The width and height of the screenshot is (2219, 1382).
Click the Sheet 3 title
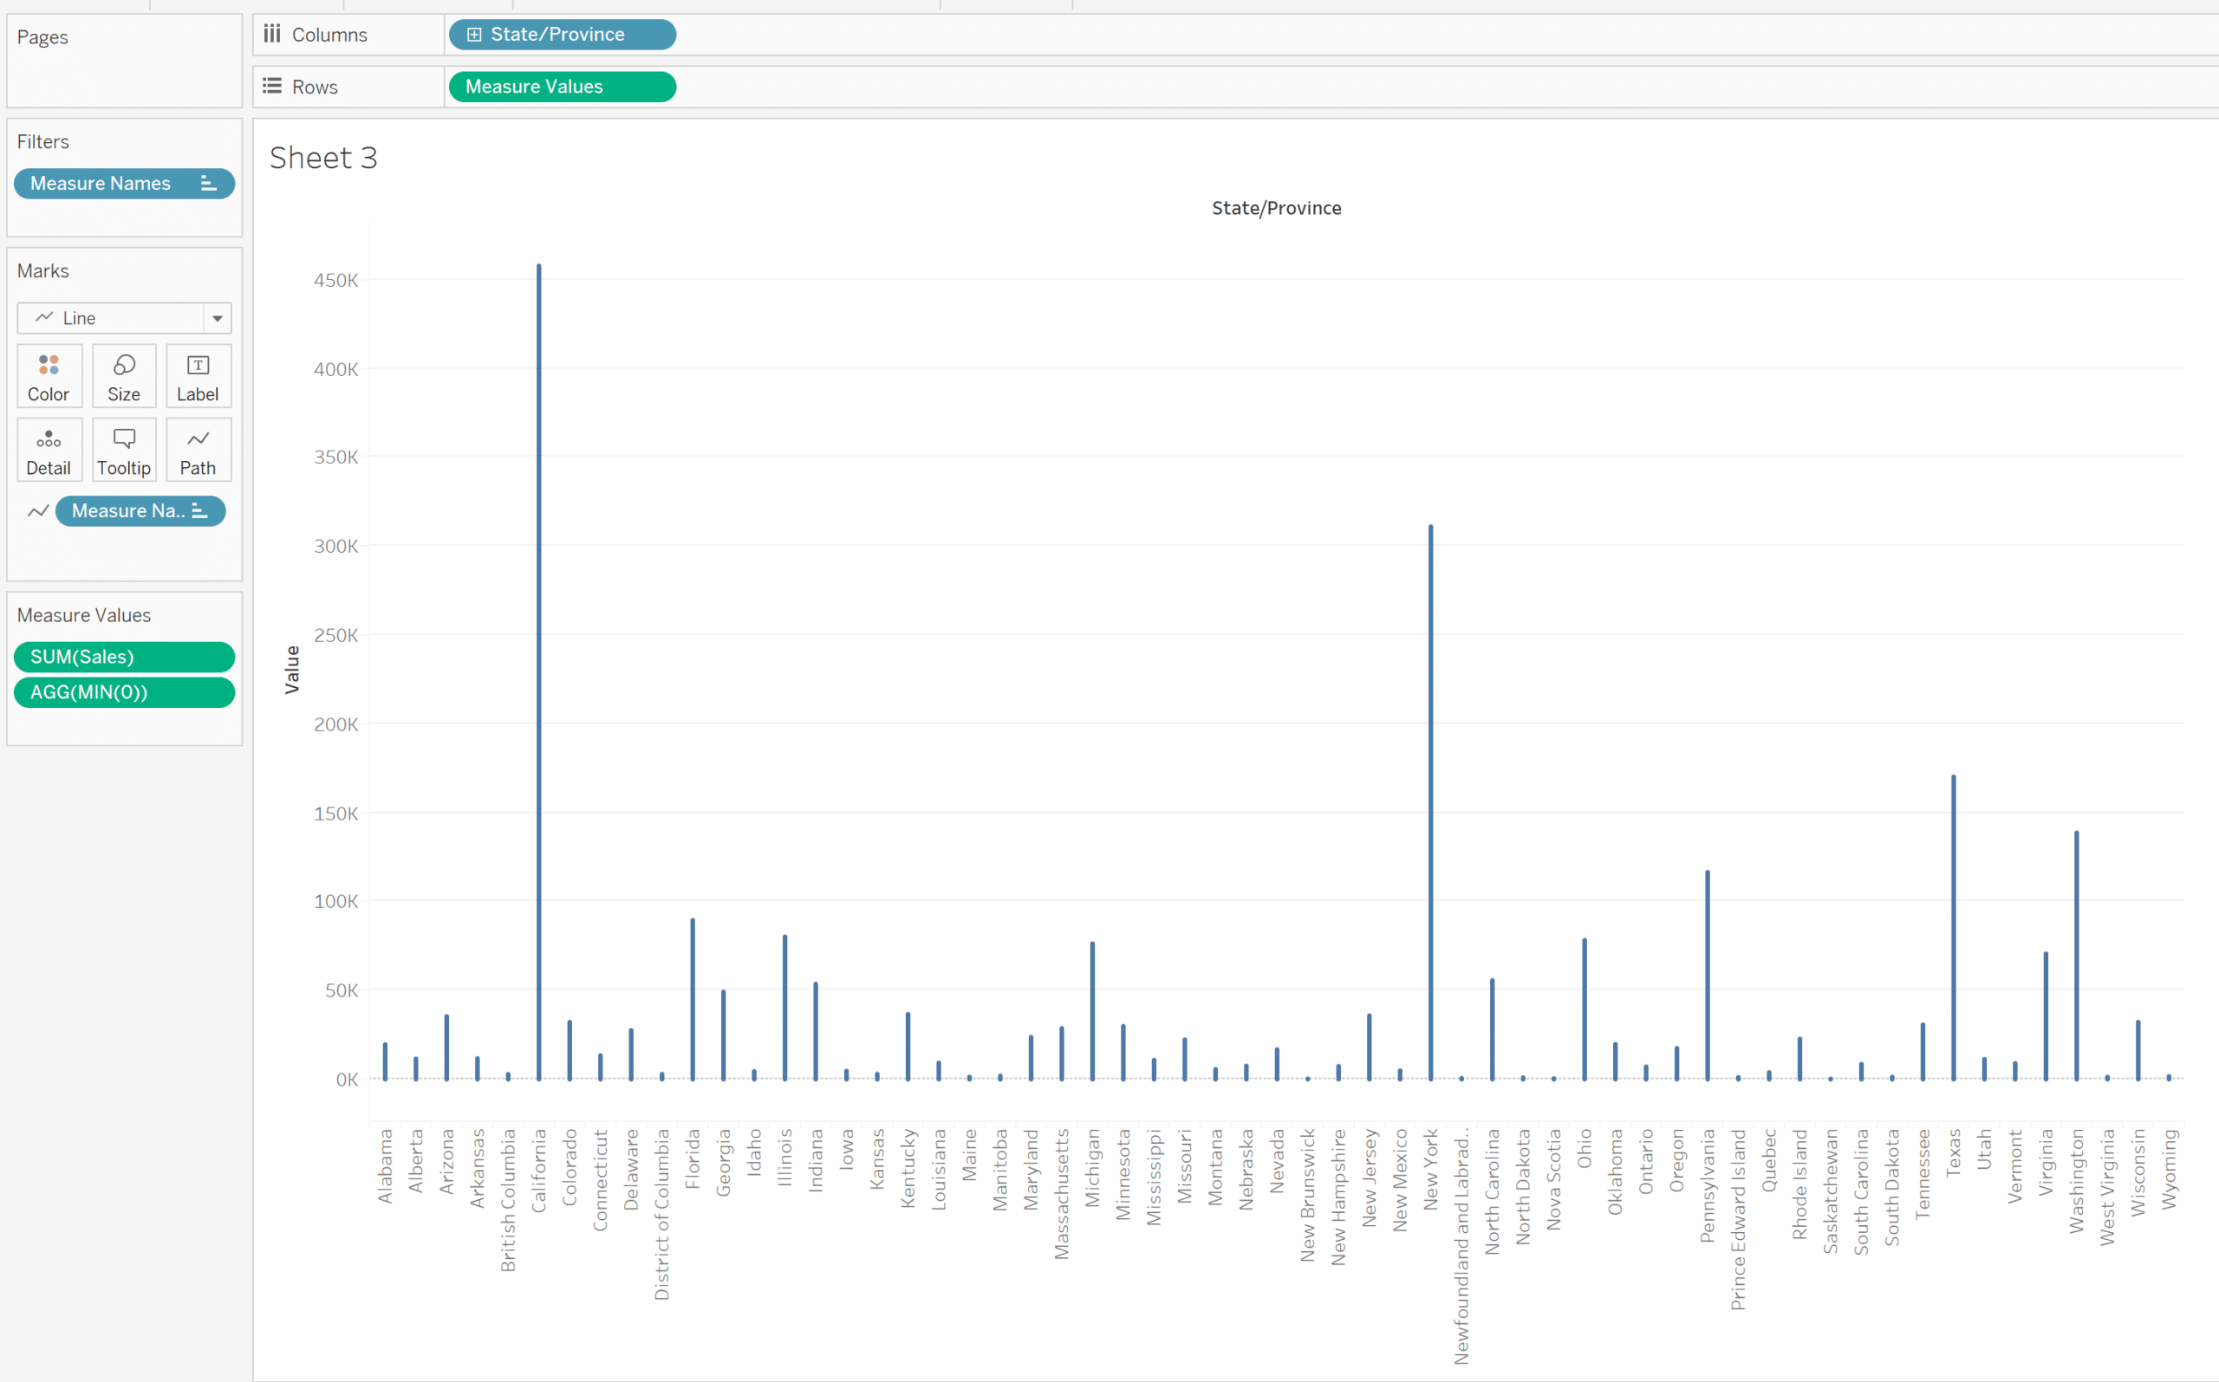(322, 157)
